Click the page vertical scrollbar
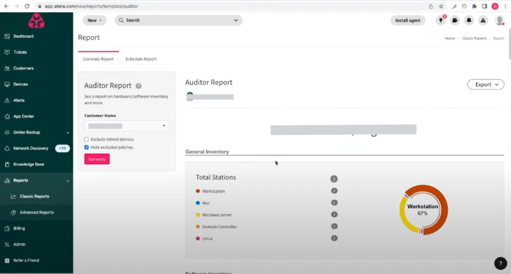Screen dimensions: 511x274 [509, 44]
